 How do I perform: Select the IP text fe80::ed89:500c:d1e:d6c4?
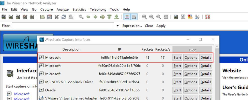[x=119, y=82]
